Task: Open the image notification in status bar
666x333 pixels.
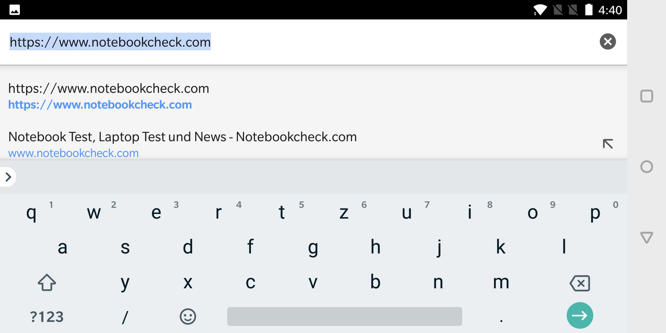Action: click(x=14, y=10)
